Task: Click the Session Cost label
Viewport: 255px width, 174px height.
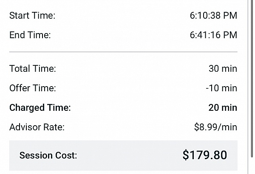Action: point(48,155)
